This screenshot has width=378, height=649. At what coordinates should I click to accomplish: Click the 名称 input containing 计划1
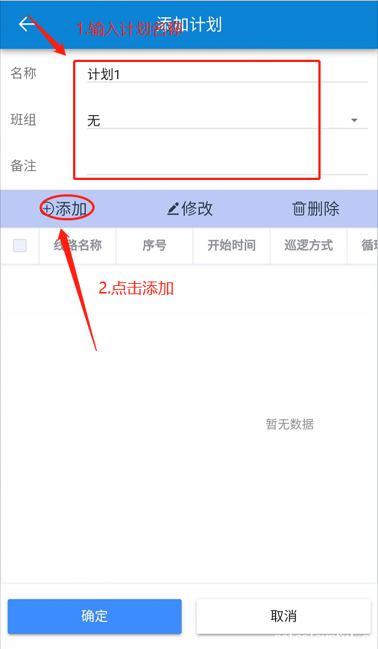(227, 75)
